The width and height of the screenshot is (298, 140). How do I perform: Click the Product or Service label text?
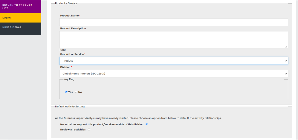[x=72, y=54]
